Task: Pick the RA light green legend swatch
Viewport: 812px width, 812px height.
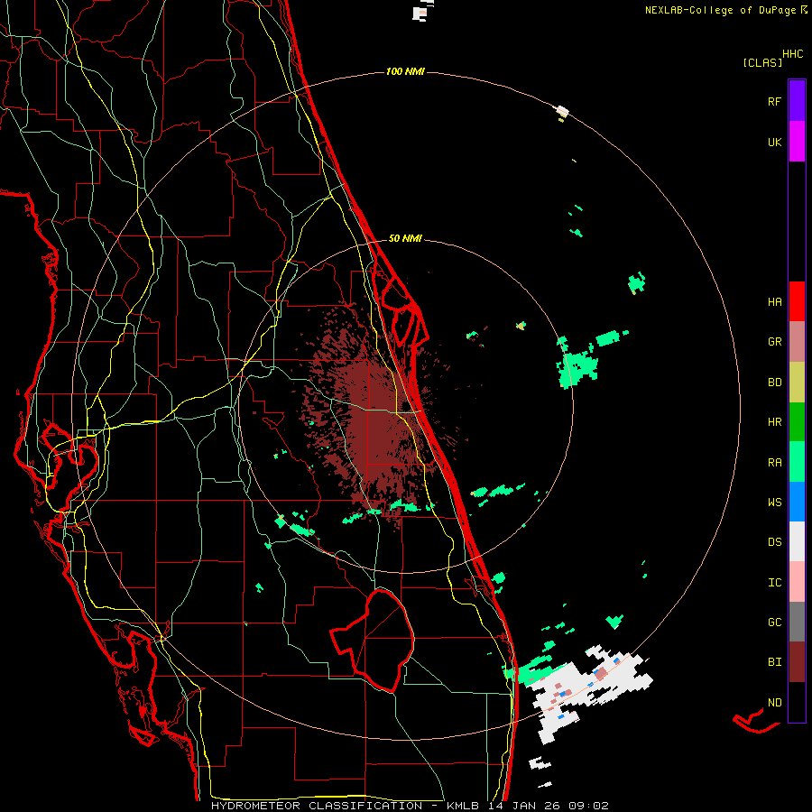Action: [x=797, y=462]
